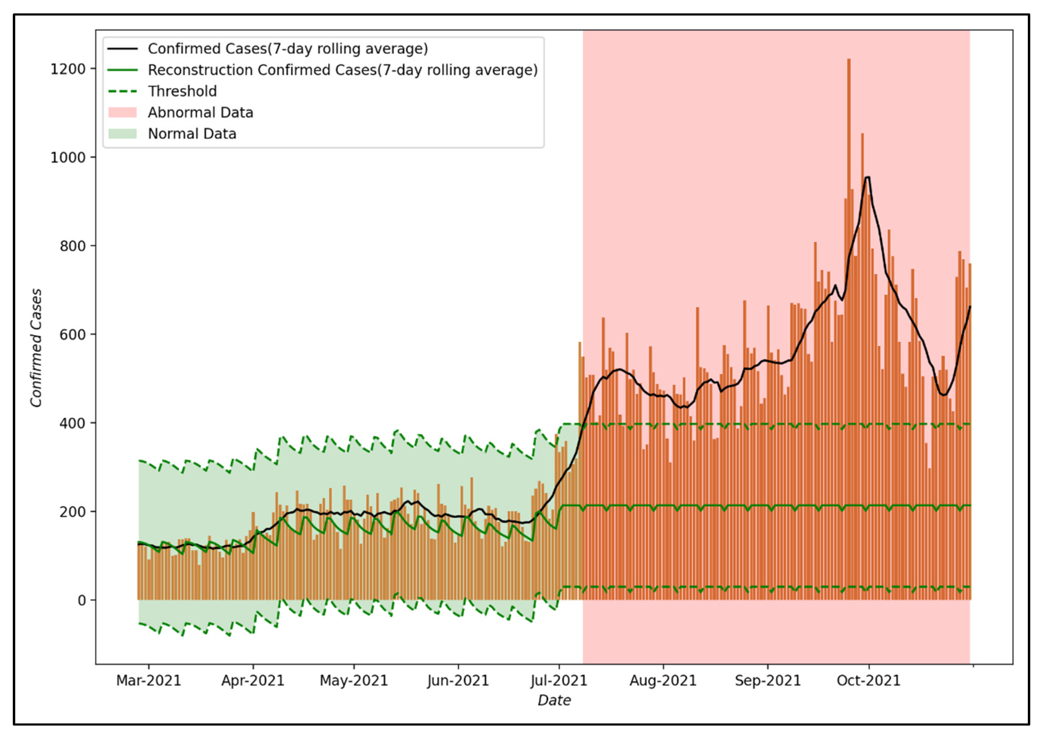Click the black Confirmed Cases legend line
Viewport: 1040px width, 735px height.
tap(122, 48)
